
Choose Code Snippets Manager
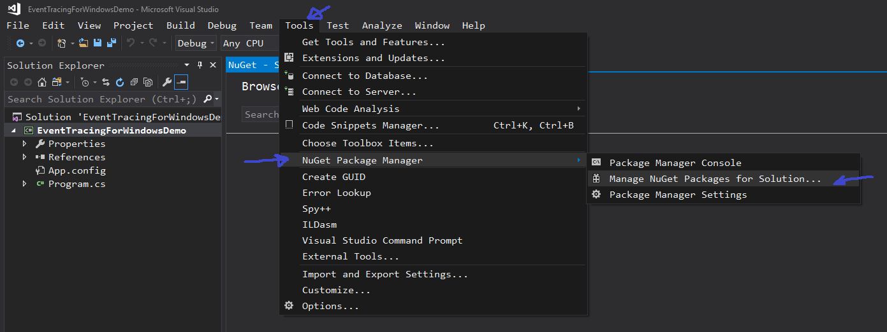434,125
